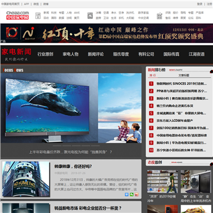The width and height of the screenshot is (213, 213).
Task: Click the 注册 register link
Action: pos(209,4)
